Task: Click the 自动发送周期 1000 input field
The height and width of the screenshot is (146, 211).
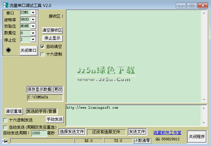Action: pyautogui.click(x=39, y=133)
